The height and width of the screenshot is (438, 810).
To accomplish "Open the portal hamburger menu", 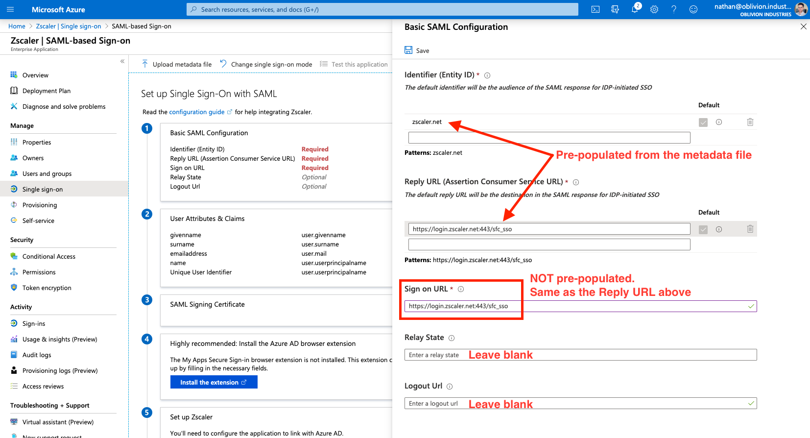I will tap(10, 9).
